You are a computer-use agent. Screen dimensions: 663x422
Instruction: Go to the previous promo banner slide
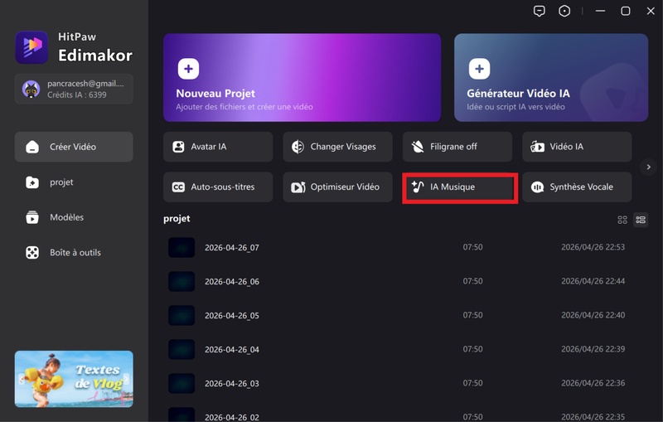pos(22,379)
